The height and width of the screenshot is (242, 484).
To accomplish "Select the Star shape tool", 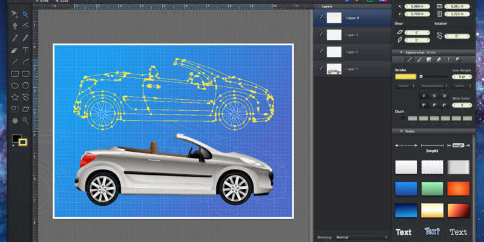I will pos(14,97).
